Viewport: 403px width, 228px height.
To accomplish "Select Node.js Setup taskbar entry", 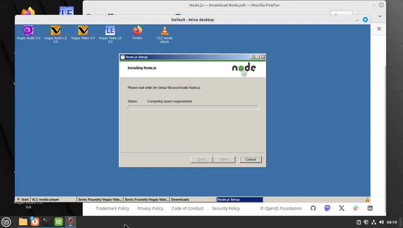I will (240, 199).
